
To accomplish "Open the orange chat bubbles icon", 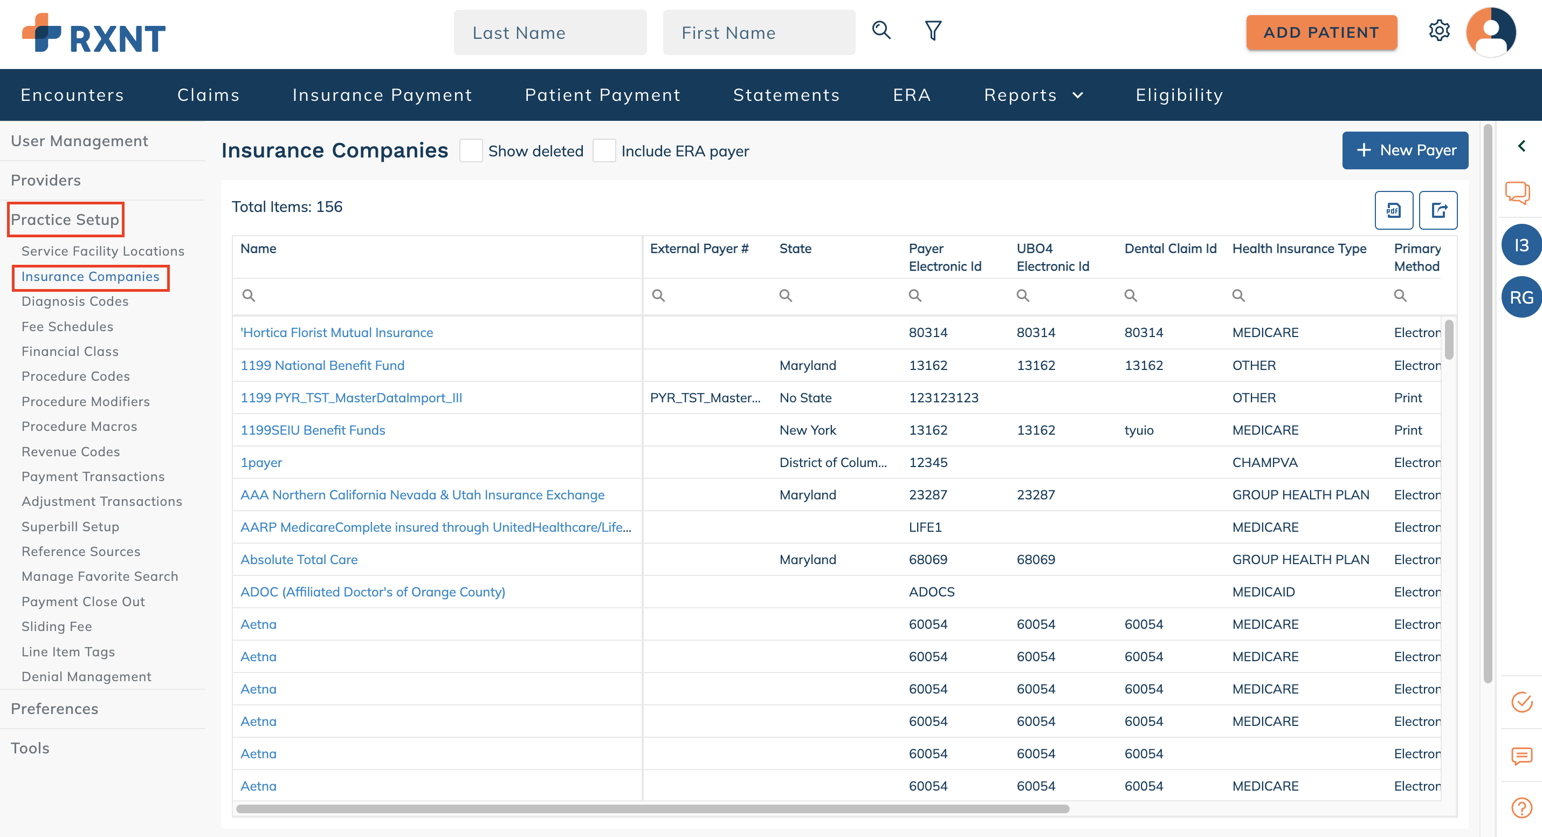I will [1518, 193].
